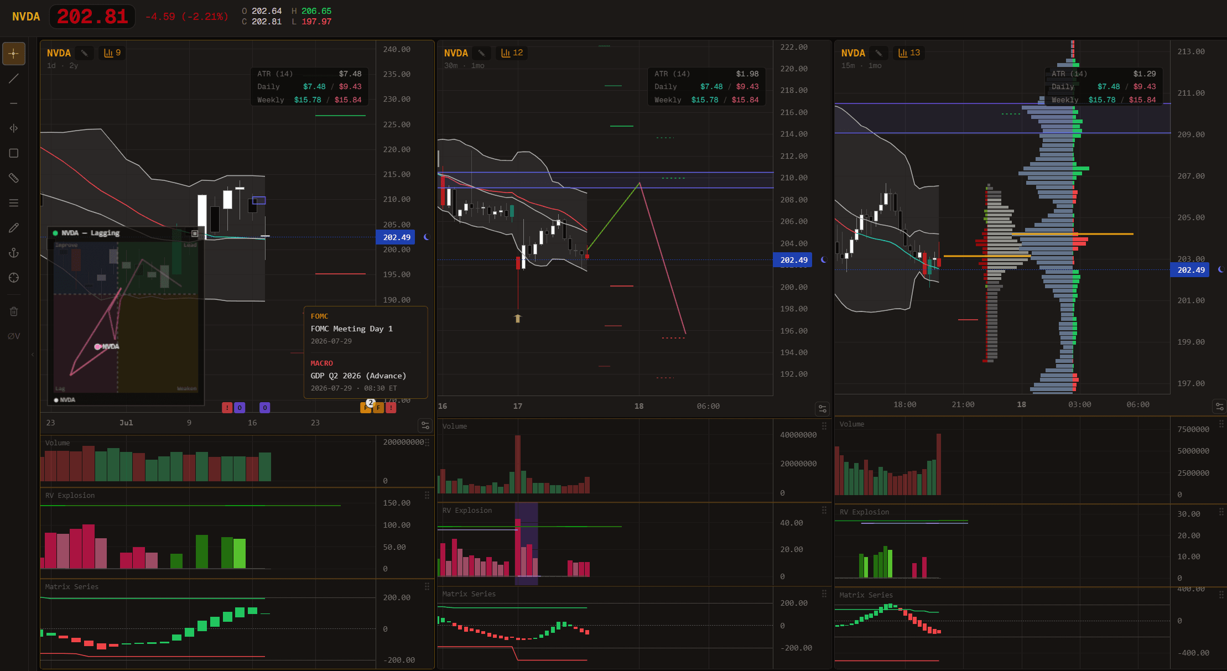The image size is (1227, 671).
Task: Click the darker orange F event marker
Action: pyautogui.click(x=378, y=408)
